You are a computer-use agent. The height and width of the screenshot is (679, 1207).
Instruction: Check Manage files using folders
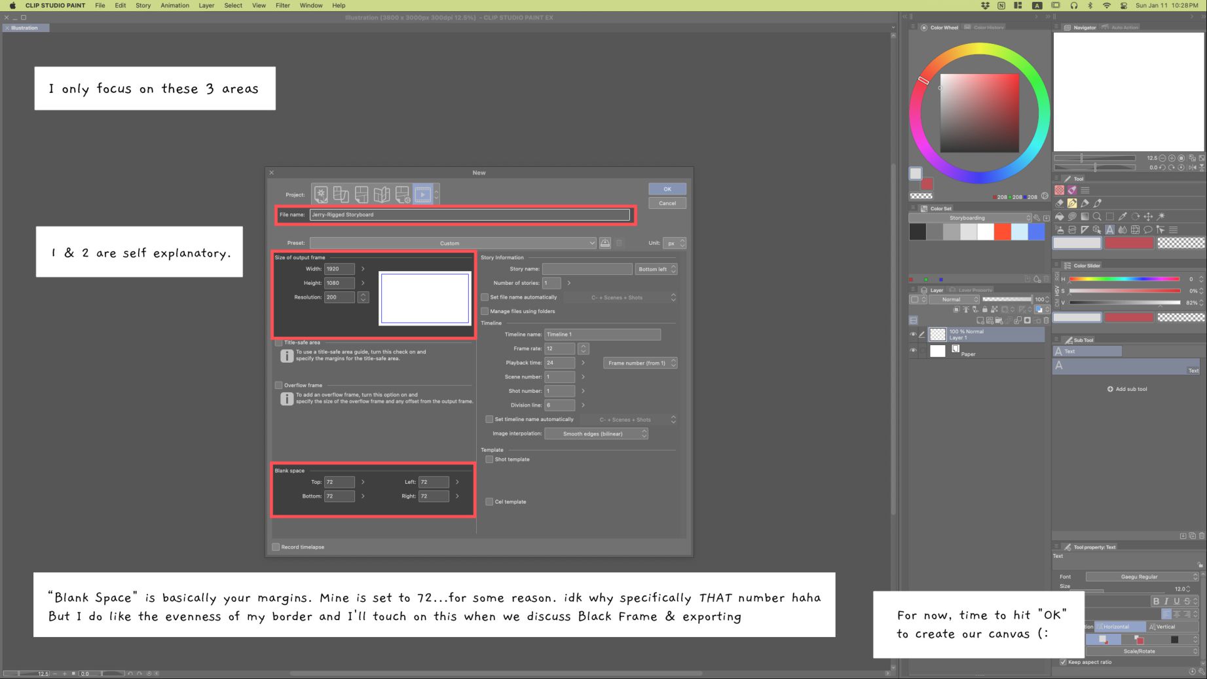(x=485, y=311)
